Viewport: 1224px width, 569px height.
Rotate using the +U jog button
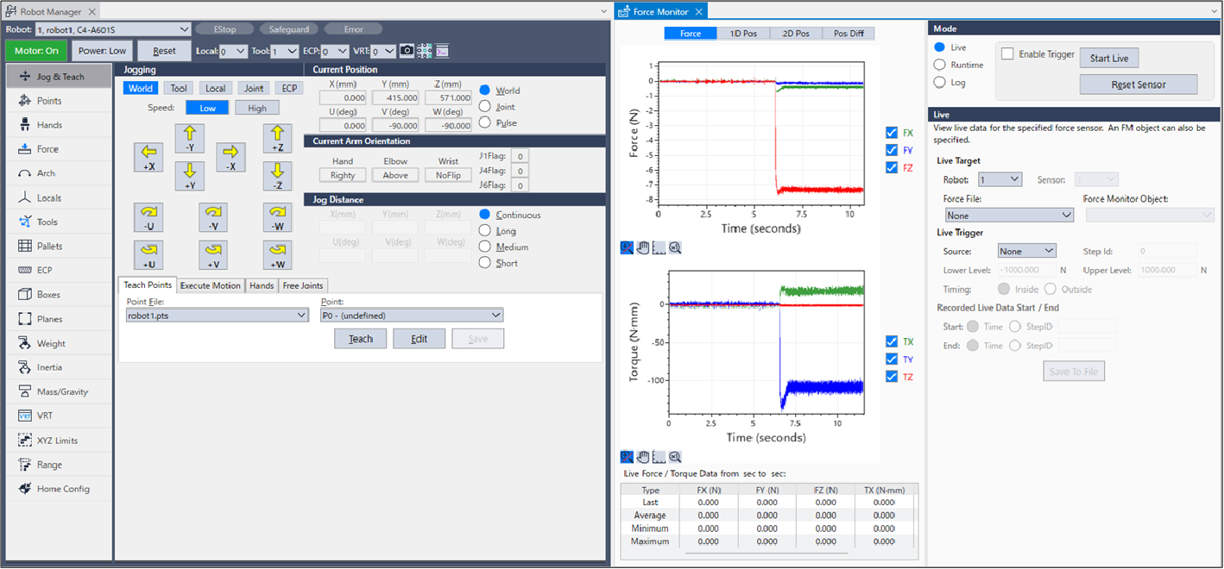(x=148, y=255)
